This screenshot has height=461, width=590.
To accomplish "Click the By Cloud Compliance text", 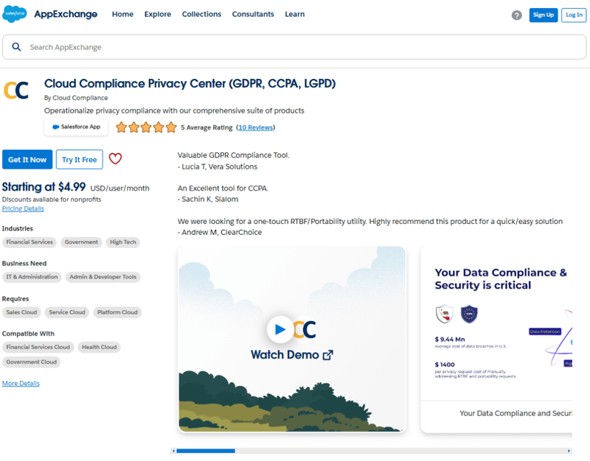I will click(x=76, y=98).
